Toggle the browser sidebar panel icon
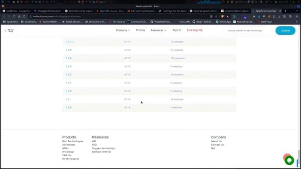 pyautogui.click(x=284, y=17)
